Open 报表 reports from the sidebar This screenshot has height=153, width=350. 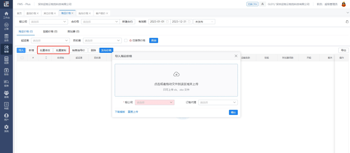coord(6,83)
